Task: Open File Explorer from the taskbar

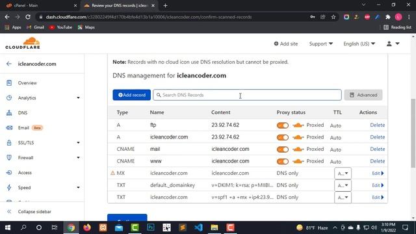Action: click(214, 227)
